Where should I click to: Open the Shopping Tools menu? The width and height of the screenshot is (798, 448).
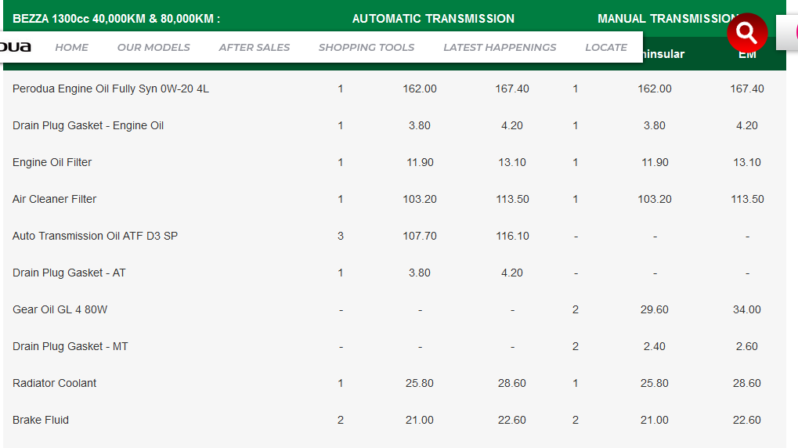click(367, 47)
